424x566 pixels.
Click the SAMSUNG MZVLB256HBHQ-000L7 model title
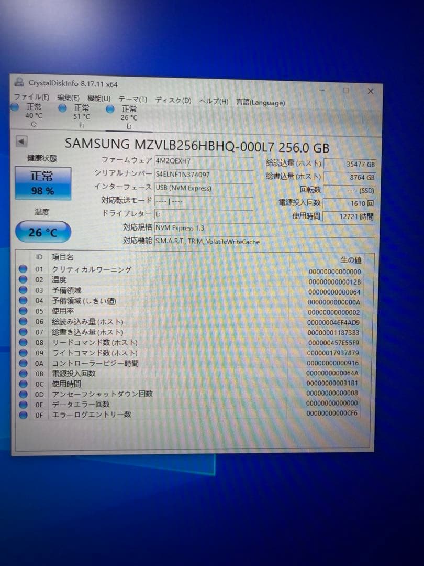(197, 146)
